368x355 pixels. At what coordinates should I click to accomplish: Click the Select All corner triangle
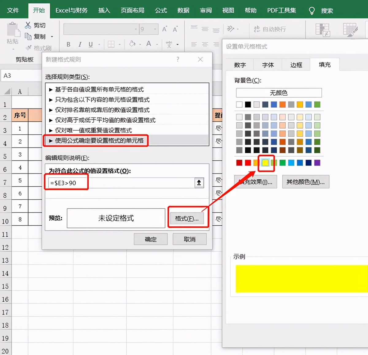pos(7,91)
